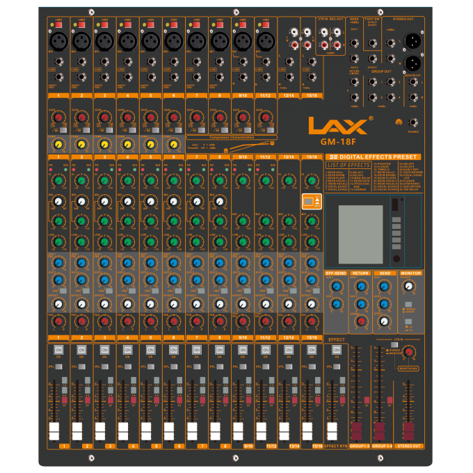Click STEREO OUT left XLR connector

[412, 41]
